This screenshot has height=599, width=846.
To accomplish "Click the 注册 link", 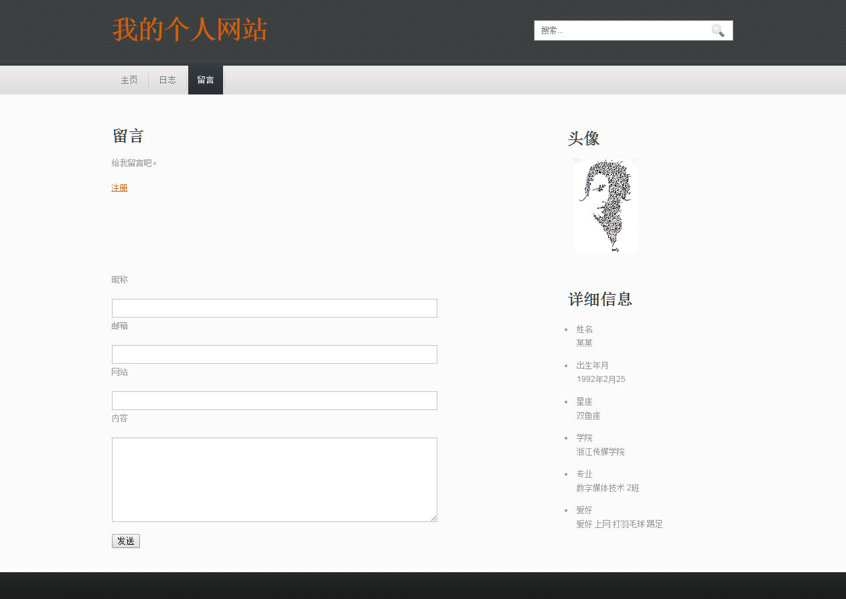I will coord(119,188).
